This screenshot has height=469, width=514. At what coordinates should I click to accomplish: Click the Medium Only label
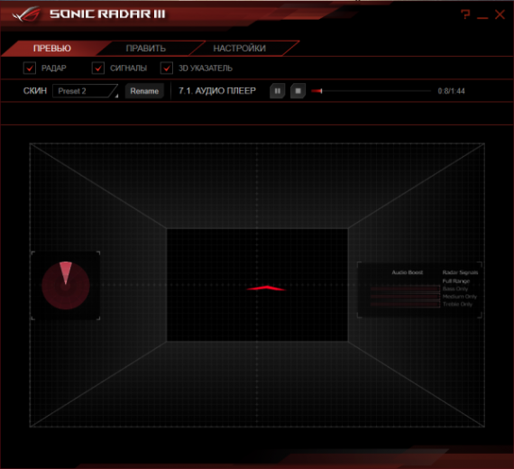[x=460, y=297]
